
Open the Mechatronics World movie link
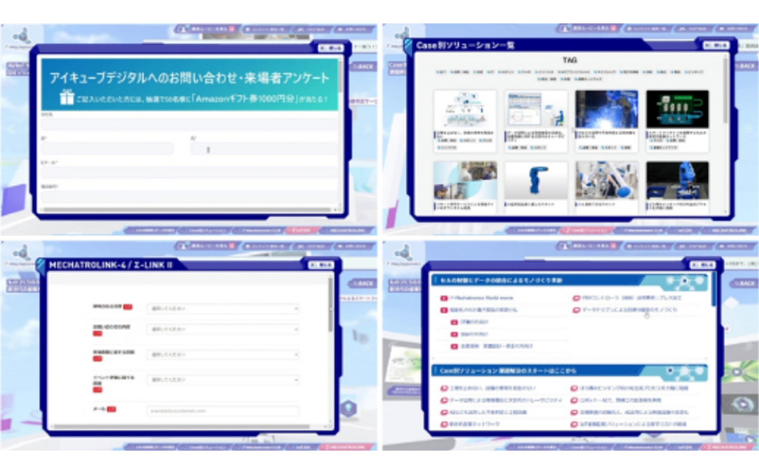pyautogui.click(x=481, y=298)
